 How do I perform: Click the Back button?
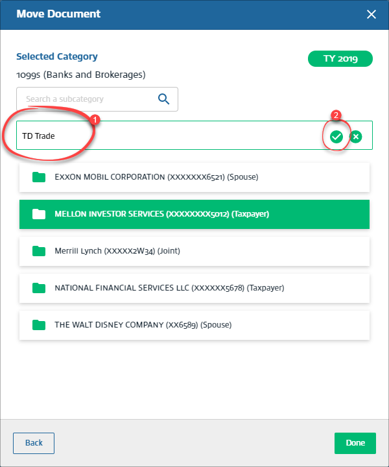tap(34, 443)
